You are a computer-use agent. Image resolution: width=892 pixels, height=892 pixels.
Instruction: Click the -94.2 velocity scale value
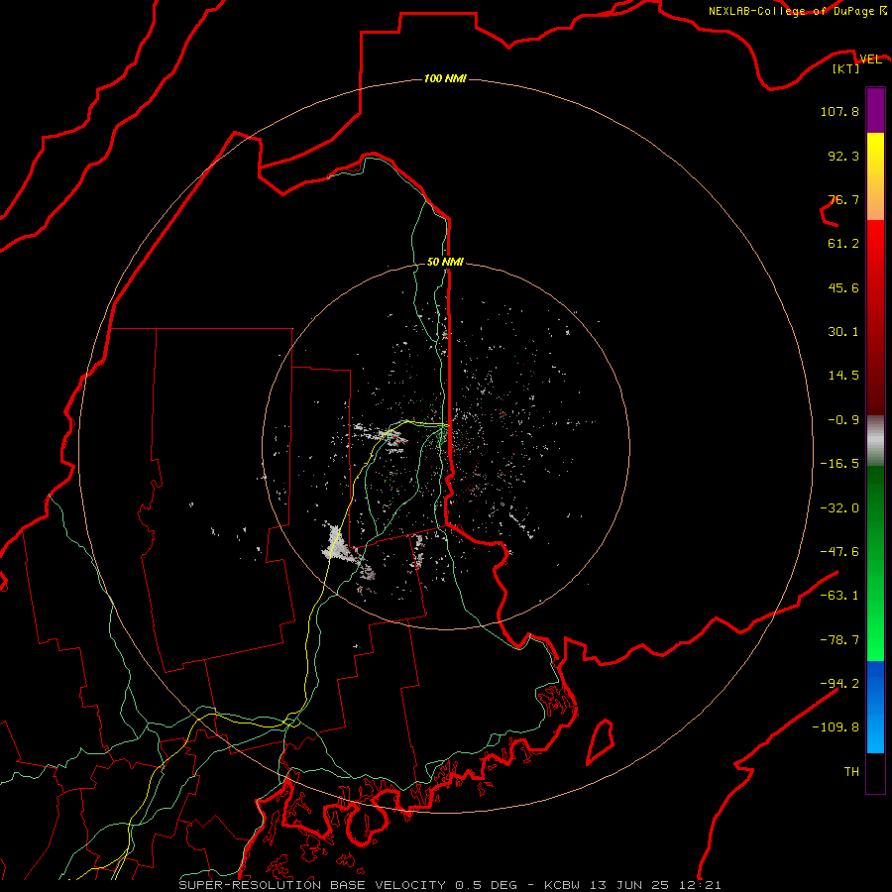(839, 684)
